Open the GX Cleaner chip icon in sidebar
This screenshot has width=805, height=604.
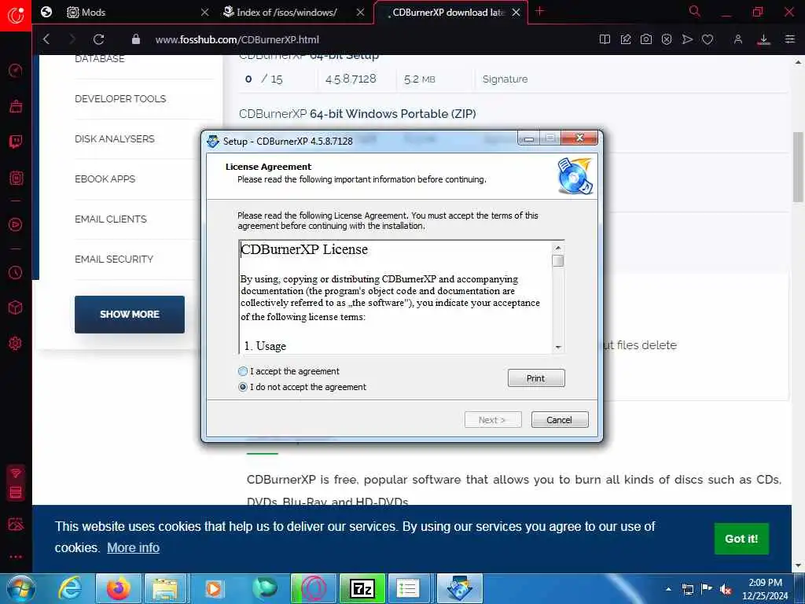(x=16, y=179)
